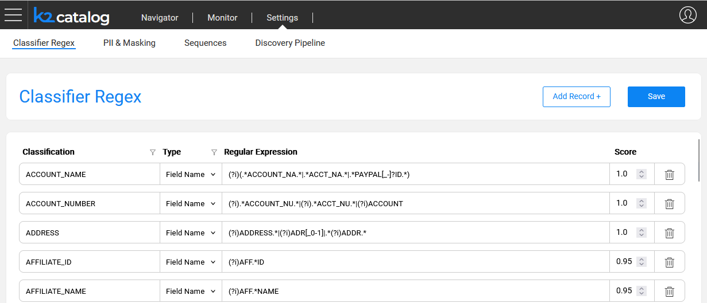Expand Type dropdown for ADDRESS row
707x303 pixels.
click(x=191, y=233)
